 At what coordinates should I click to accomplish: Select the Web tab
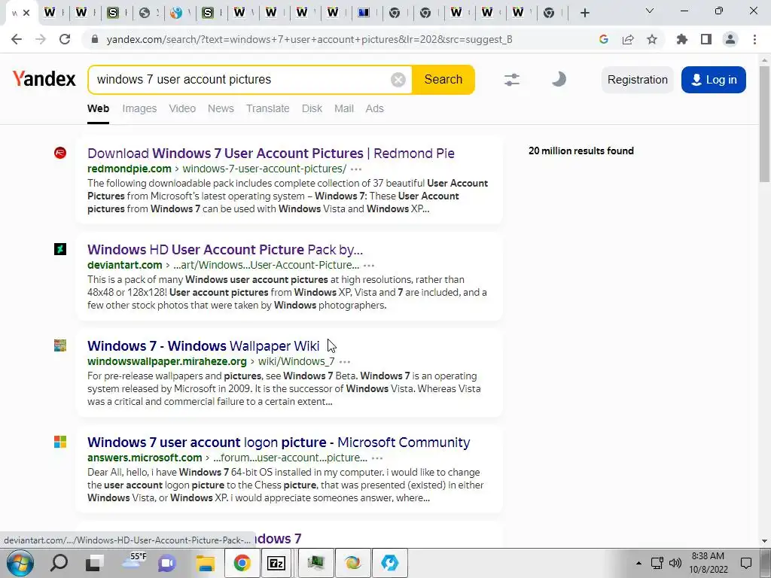point(98,108)
